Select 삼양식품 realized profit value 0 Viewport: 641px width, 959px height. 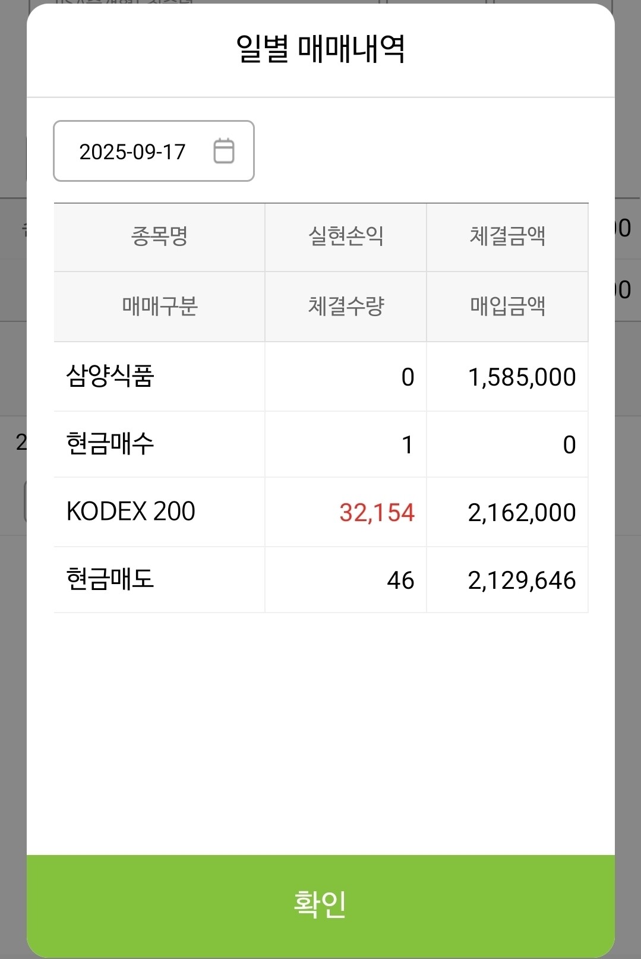pos(408,377)
